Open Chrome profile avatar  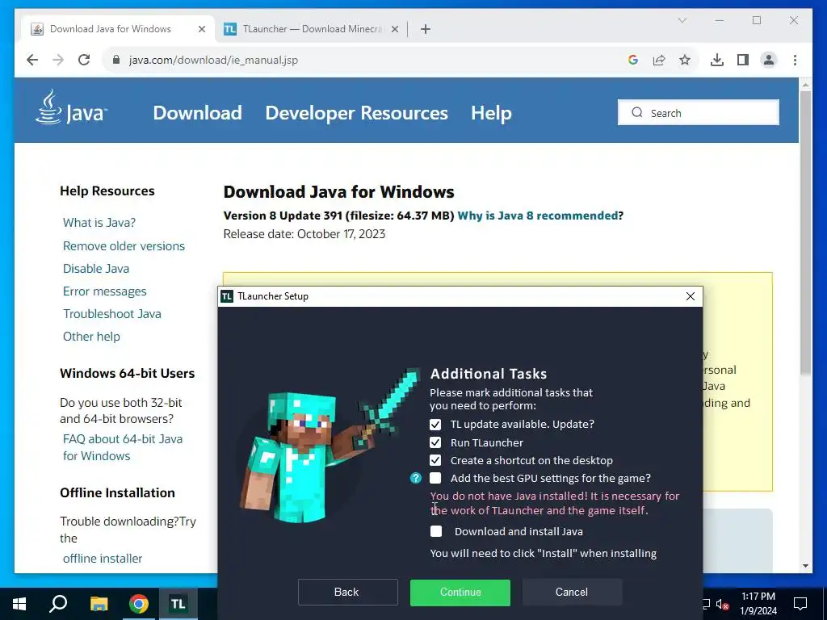[x=769, y=60]
